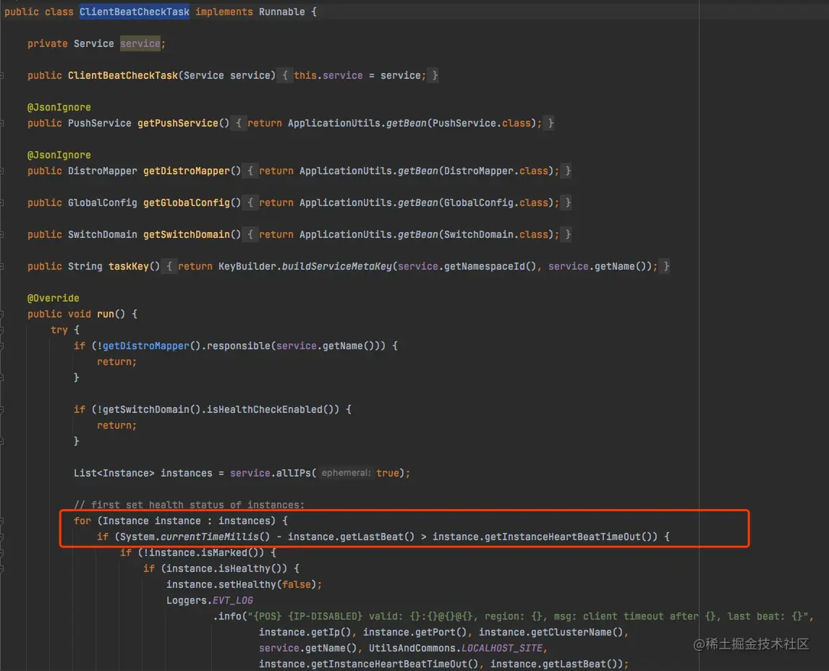Click the List<Instance> type declaration

(114, 474)
